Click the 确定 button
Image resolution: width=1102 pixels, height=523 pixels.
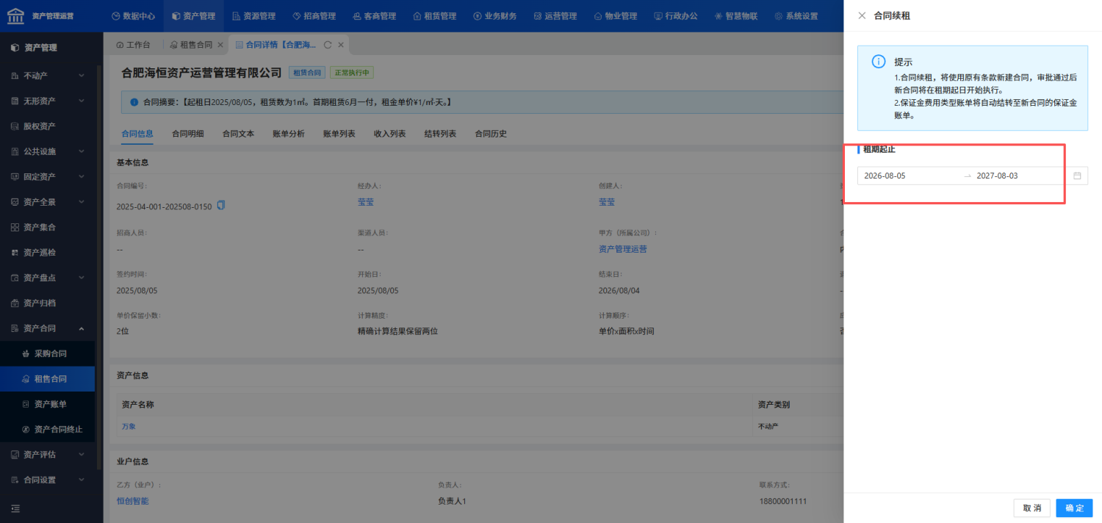pyautogui.click(x=1075, y=508)
